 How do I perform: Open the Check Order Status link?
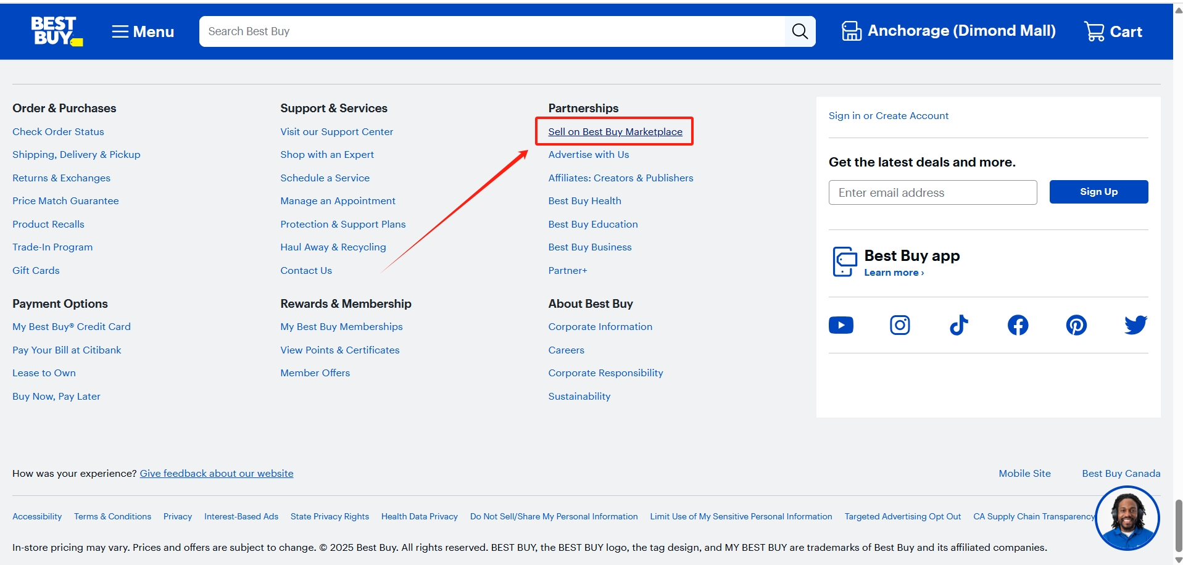pos(58,132)
